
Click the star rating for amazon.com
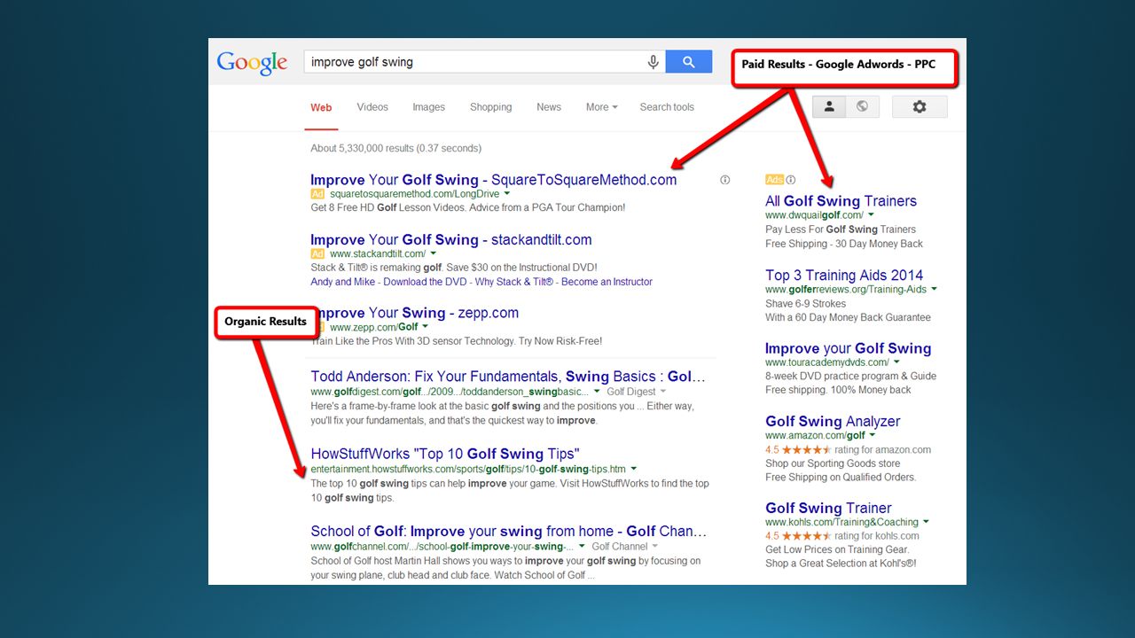tap(807, 450)
